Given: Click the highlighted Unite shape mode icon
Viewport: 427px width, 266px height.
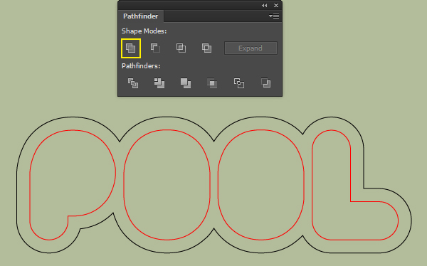Looking at the screenshot, I should point(131,48).
